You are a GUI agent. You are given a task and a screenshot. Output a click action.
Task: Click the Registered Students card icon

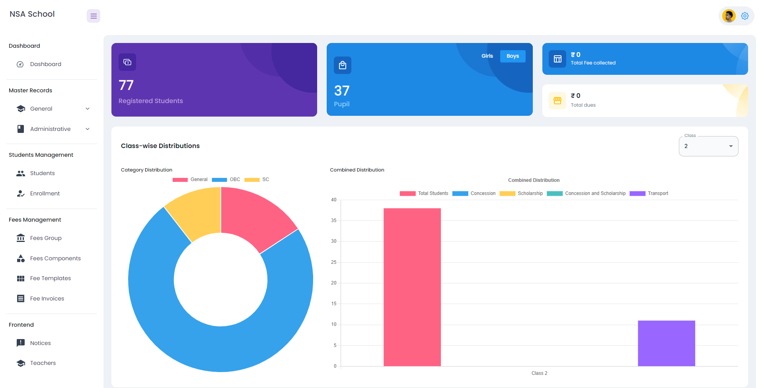[x=127, y=62]
